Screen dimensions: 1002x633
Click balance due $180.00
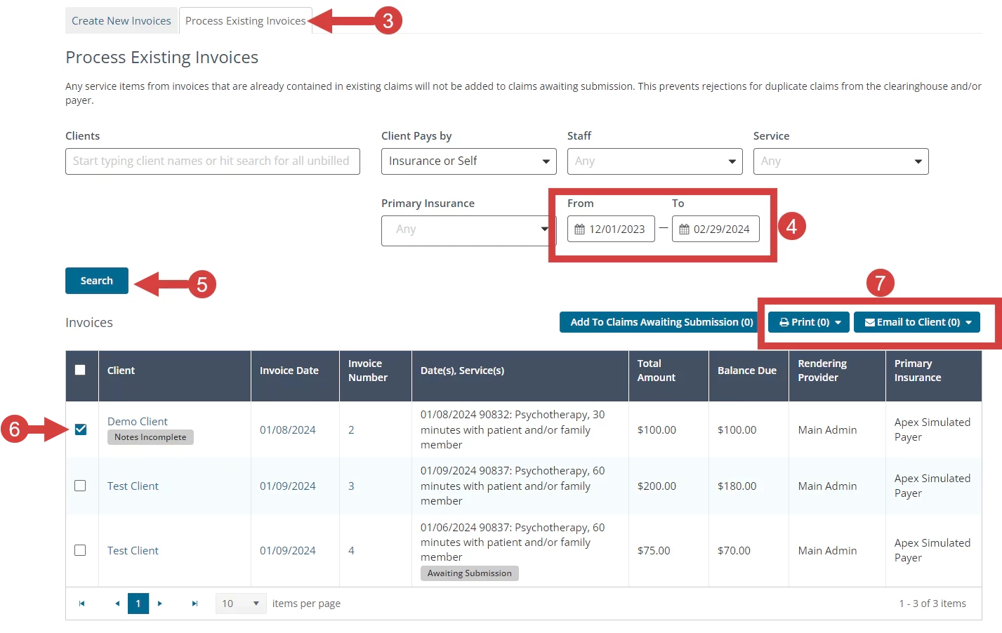(x=737, y=486)
